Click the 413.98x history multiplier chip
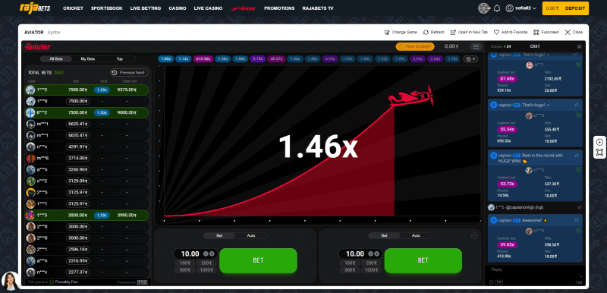 (203, 59)
